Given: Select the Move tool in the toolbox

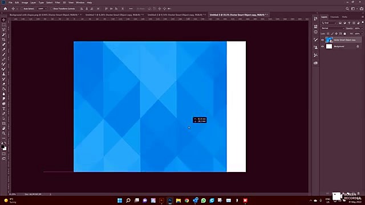Looking at the screenshot, I should coord(4,20).
